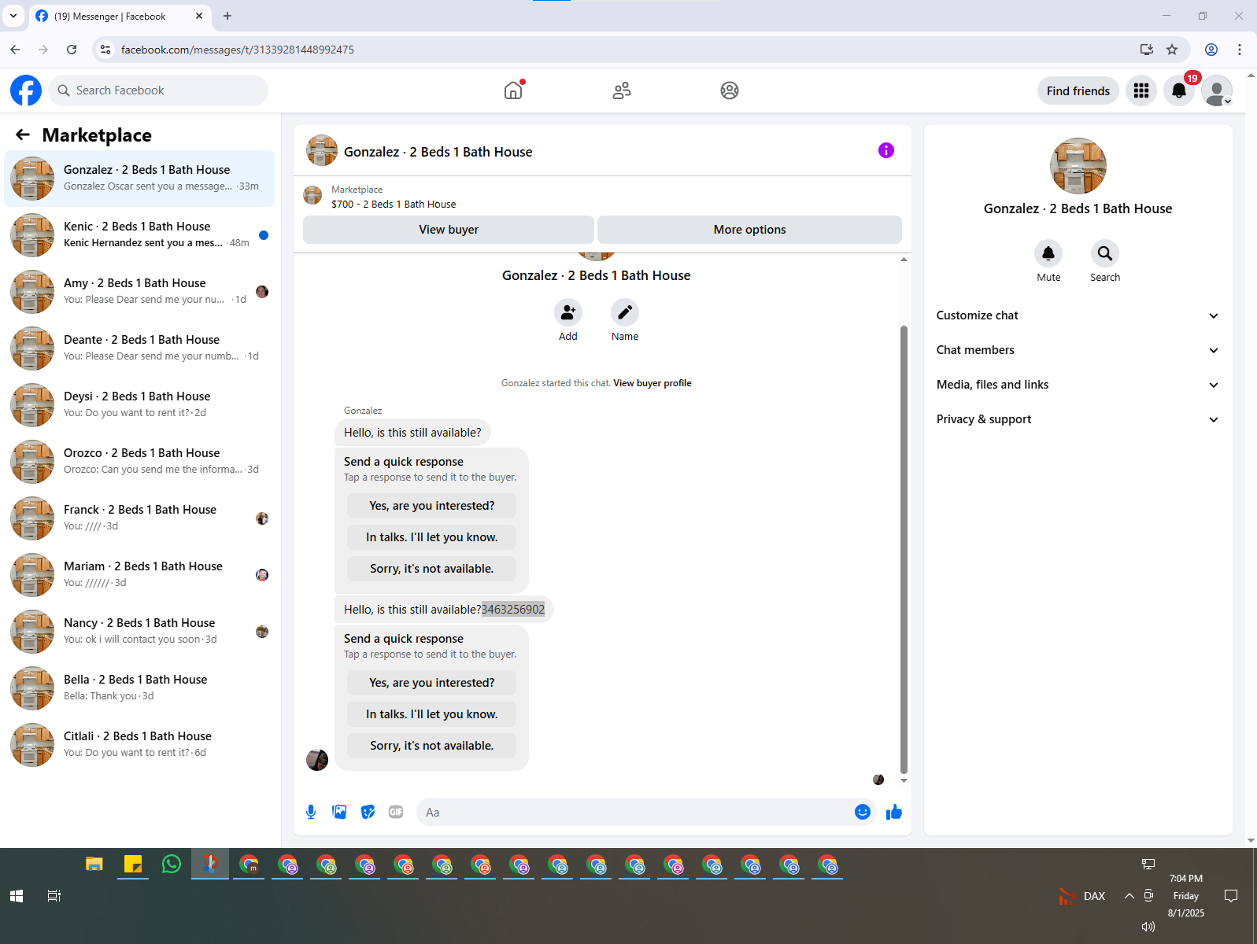Reload the browser page

pyautogui.click(x=72, y=50)
